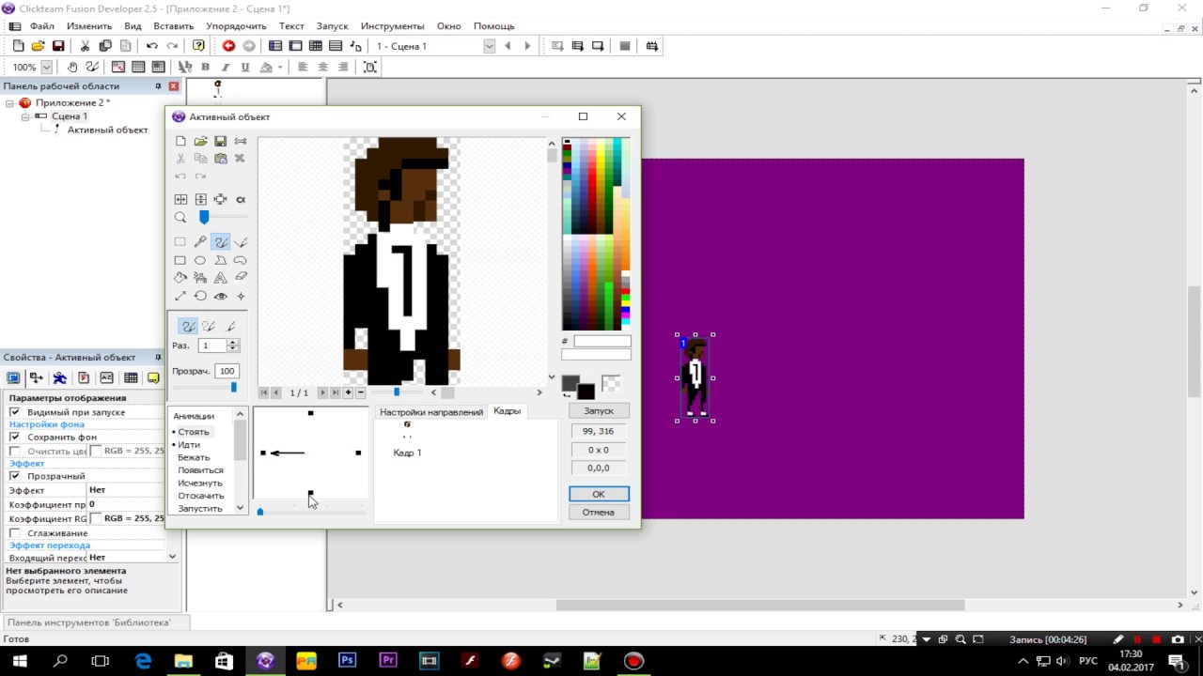Screen dimensions: 1203x676
Task: Click the 'Отмена' button
Action: (599, 513)
